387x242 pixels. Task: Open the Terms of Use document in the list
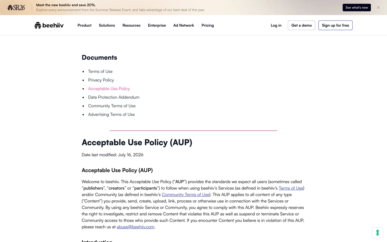[x=100, y=72]
